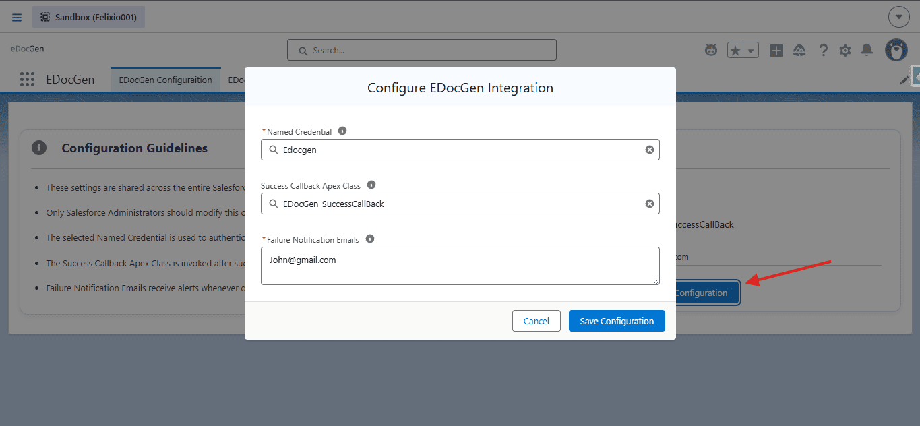Clear the Edocgen named credential selection

click(x=650, y=150)
